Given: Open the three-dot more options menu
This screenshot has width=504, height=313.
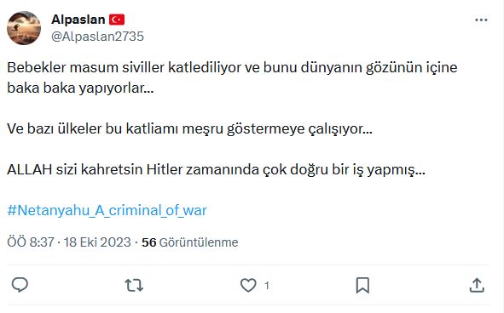Looking at the screenshot, I should [x=481, y=20].
